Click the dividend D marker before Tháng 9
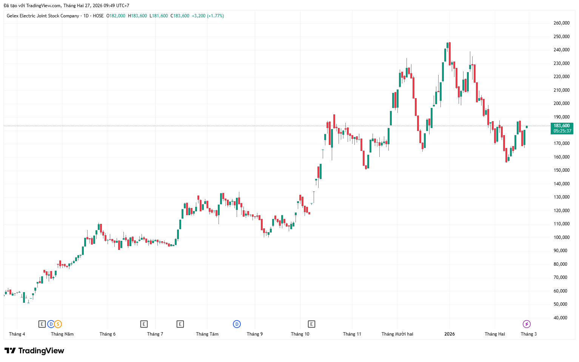The width and height of the screenshot is (579, 362). (237, 324)
